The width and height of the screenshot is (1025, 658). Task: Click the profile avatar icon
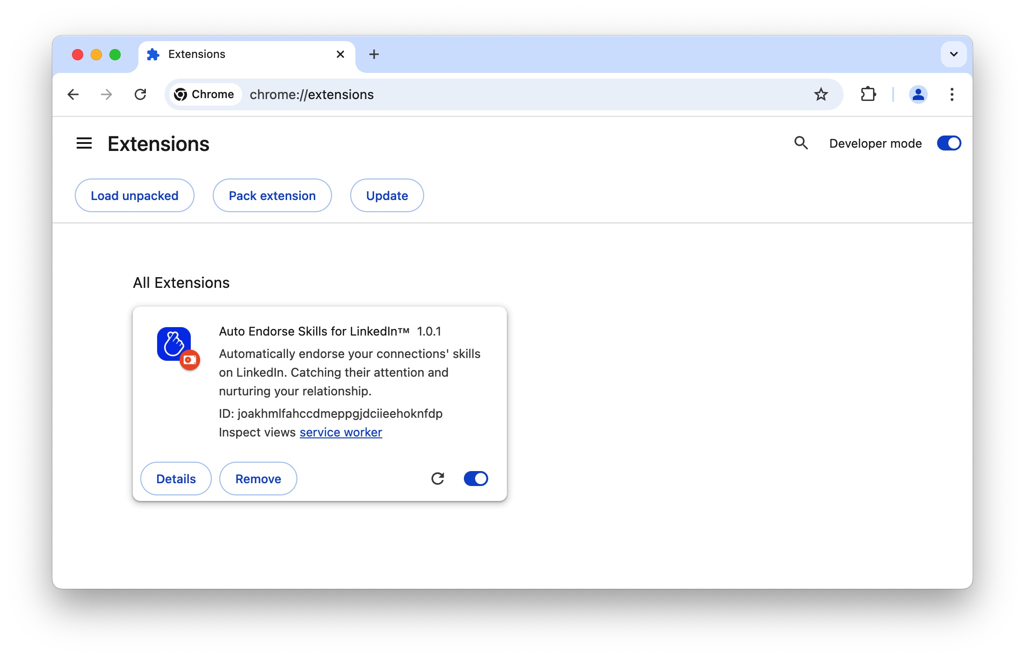[918, 94]
